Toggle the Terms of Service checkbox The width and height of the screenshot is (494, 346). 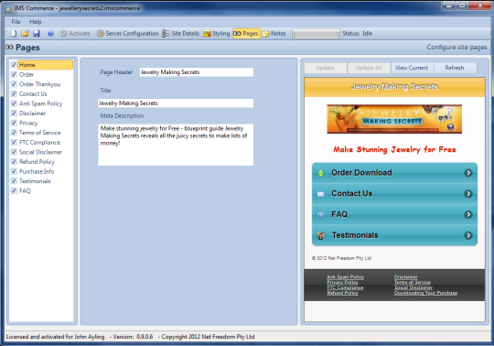point(14,133)
